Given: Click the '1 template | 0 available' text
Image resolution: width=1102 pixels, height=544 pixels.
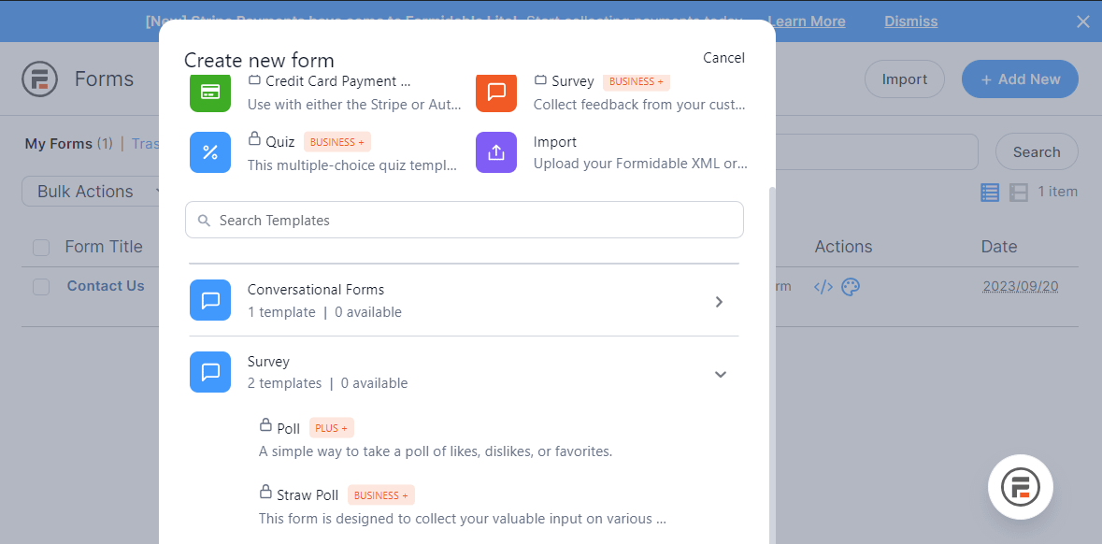Looking at the screenshot, I should pos(324,312).
